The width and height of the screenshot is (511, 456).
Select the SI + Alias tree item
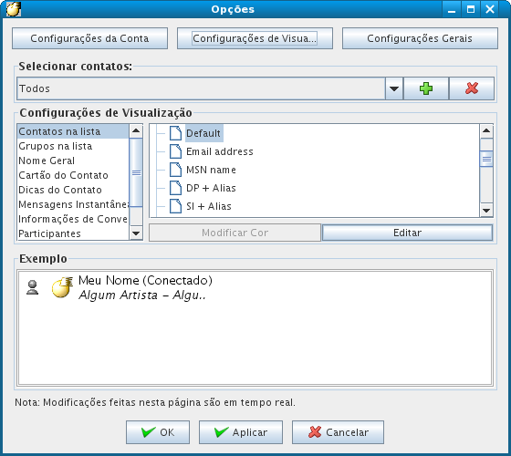(209, 206)
